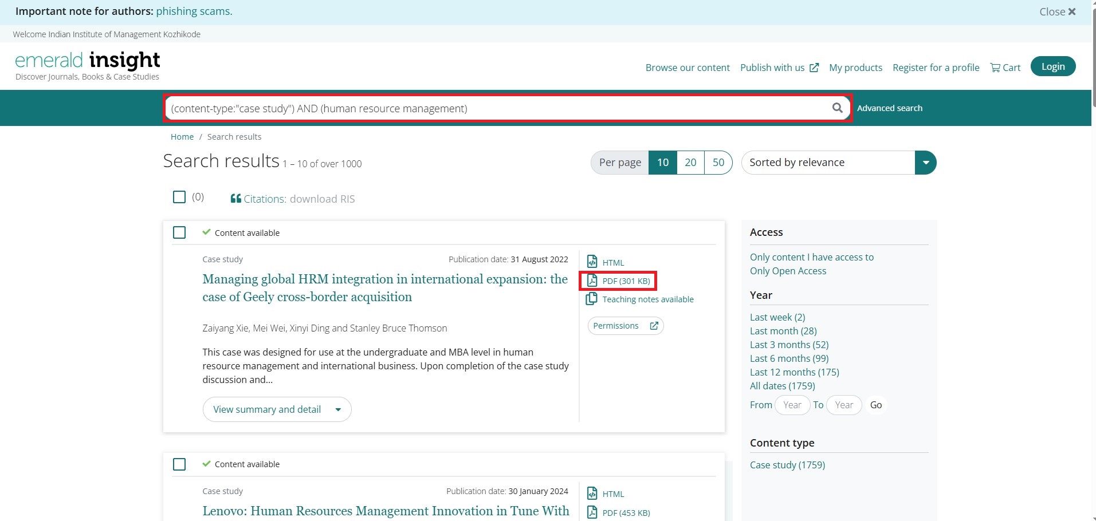Click the From Year input field

click(792, 405)
